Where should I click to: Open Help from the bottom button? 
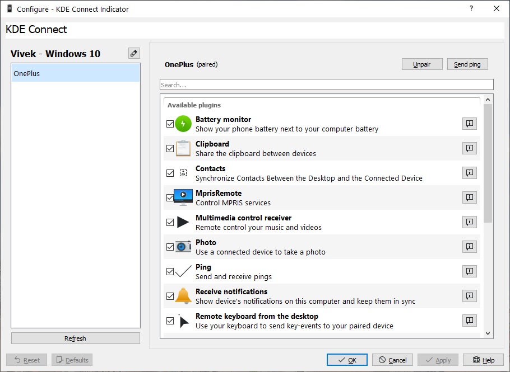click(x=483, y=360)
